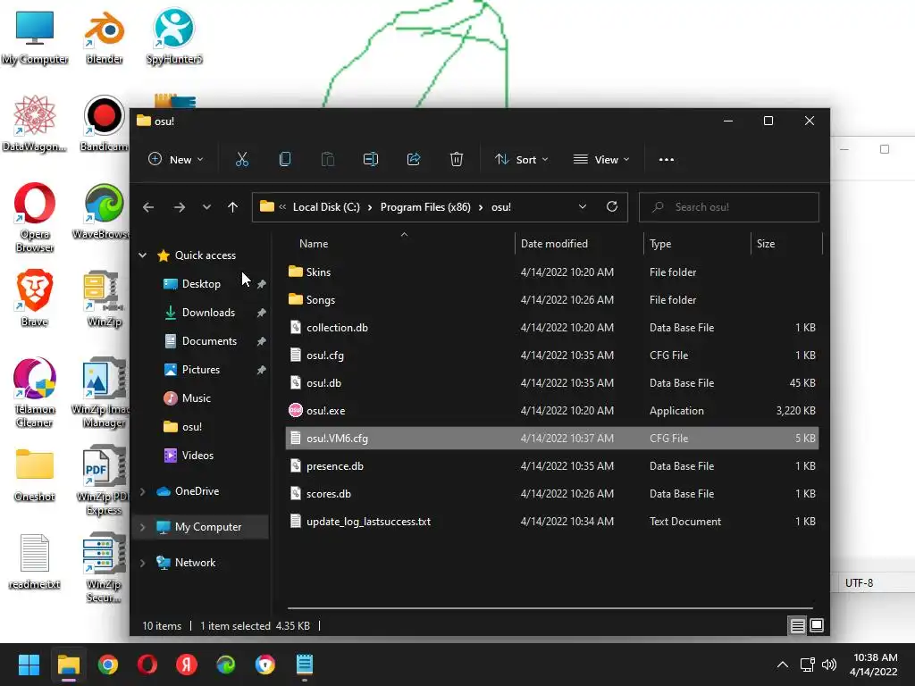Switch to details view layout icon
This screenshot has width=915, height=686.
(x=797, y=625)
